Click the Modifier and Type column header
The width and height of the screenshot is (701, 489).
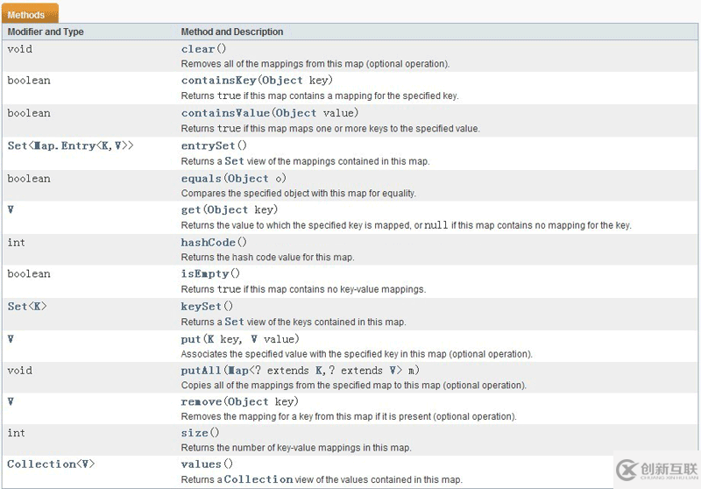pyautogui.click(x=46, y=32)
